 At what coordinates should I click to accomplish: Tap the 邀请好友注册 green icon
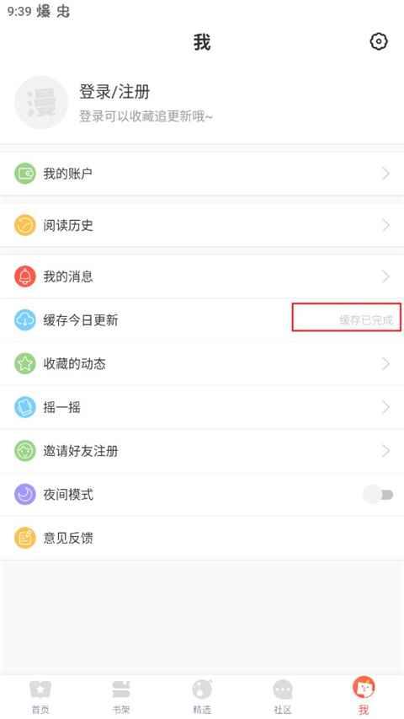coord(24,451)
